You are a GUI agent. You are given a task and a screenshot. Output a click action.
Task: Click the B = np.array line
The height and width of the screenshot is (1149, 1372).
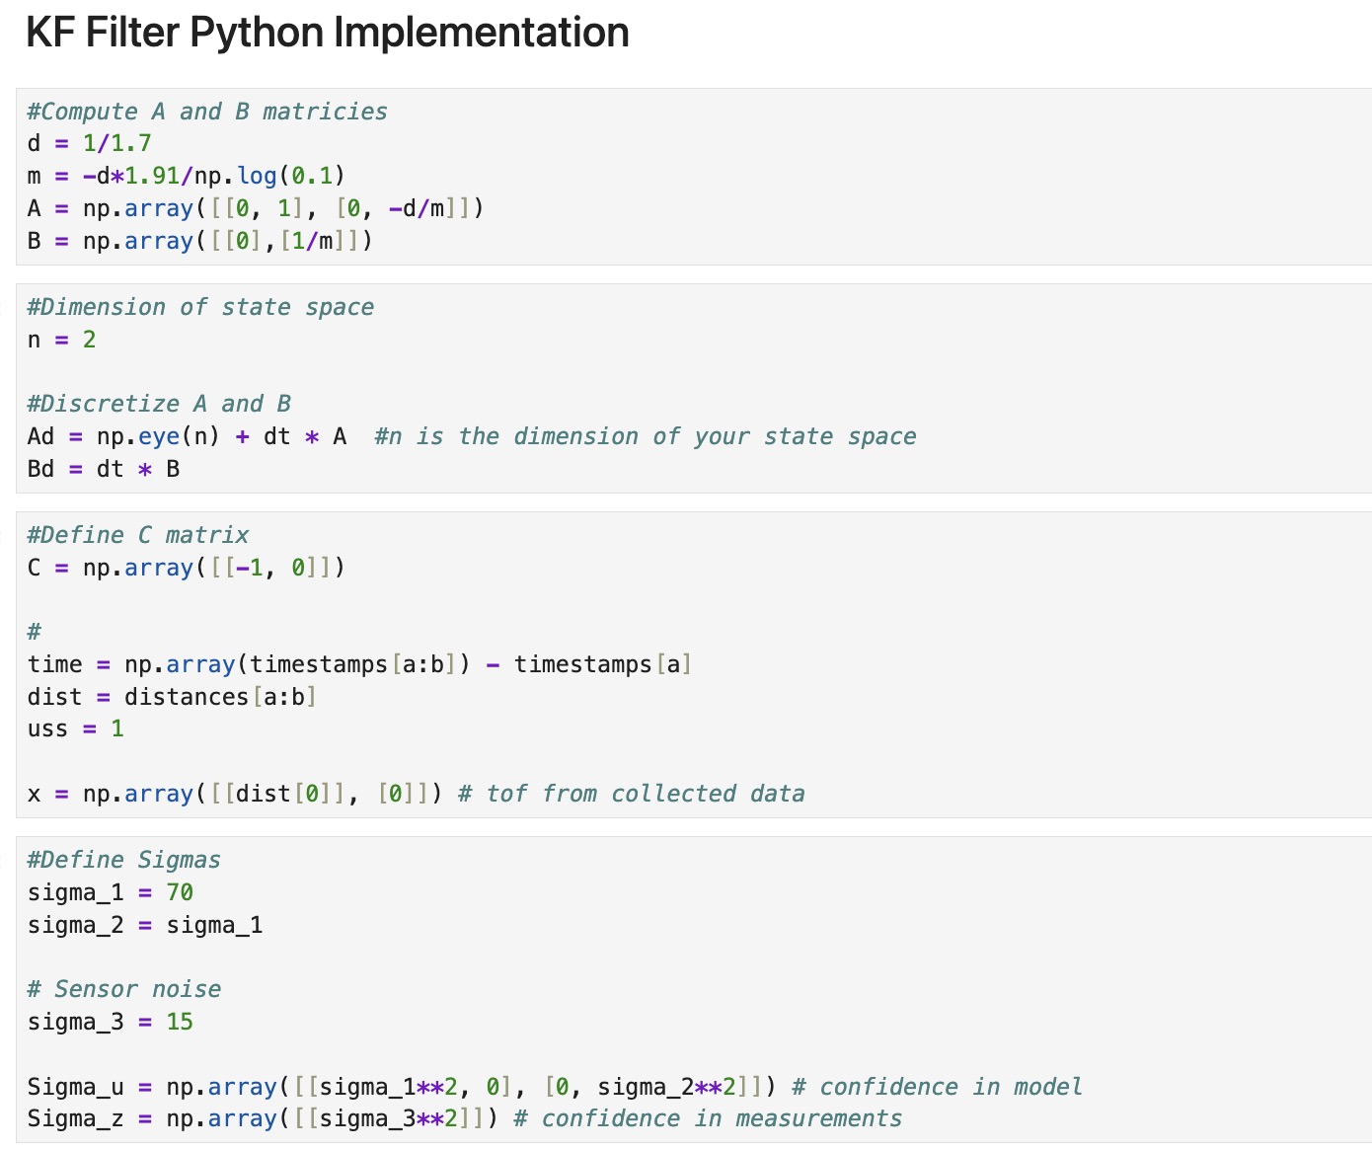(199, 242)
